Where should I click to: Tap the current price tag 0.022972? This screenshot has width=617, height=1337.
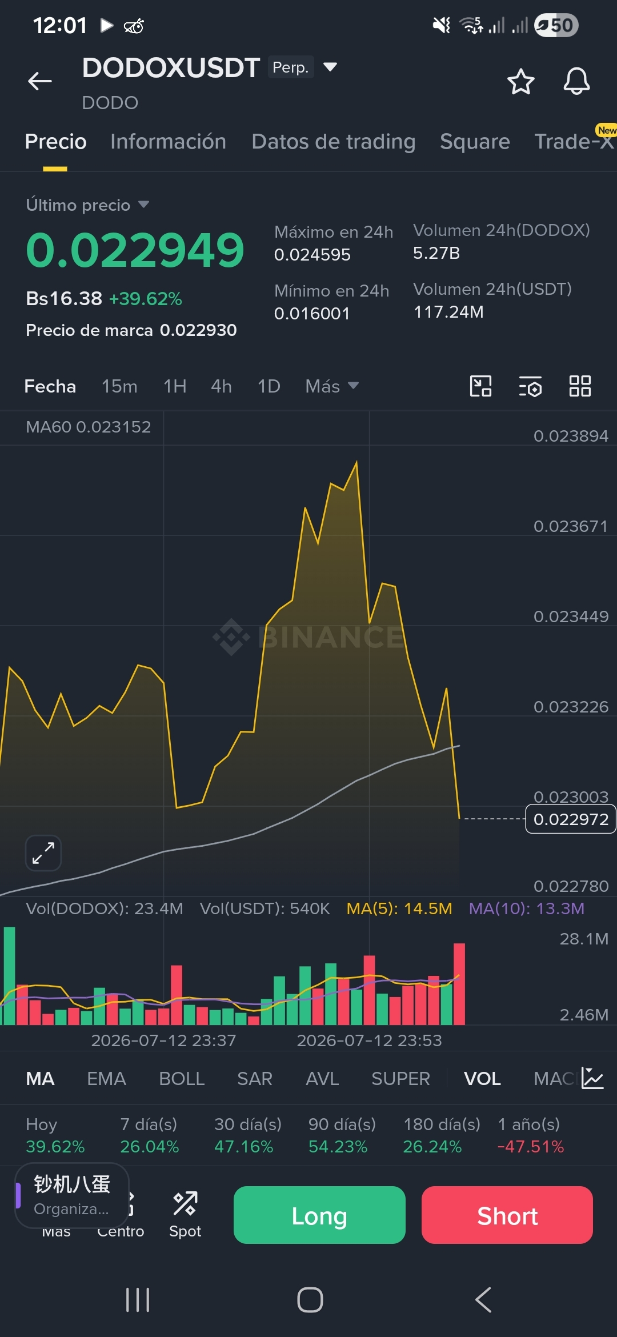[x=571, y=819]
